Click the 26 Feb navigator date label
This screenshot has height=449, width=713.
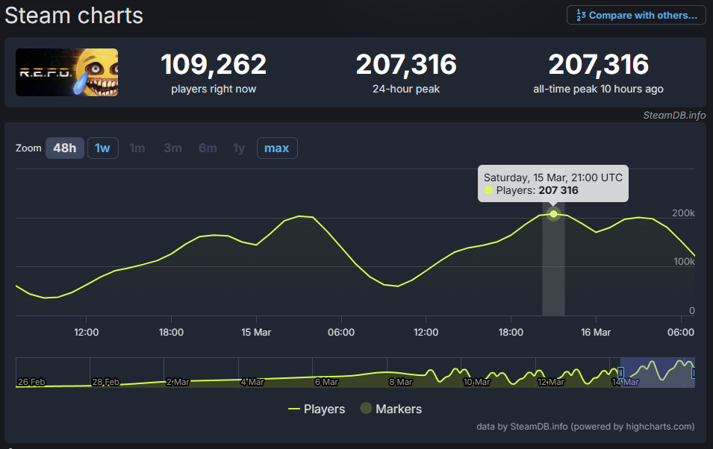click(x=31, y=382)
